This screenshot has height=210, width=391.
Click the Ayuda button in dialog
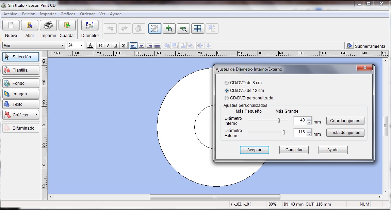[x=333, y=150]
